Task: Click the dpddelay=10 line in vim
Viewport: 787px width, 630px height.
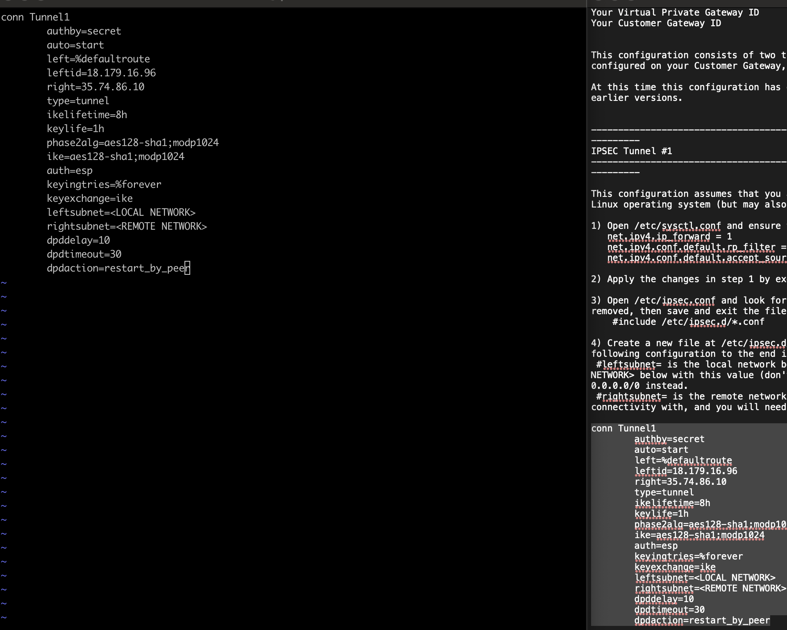Action: pyautogui.click(x=78, y=240)
